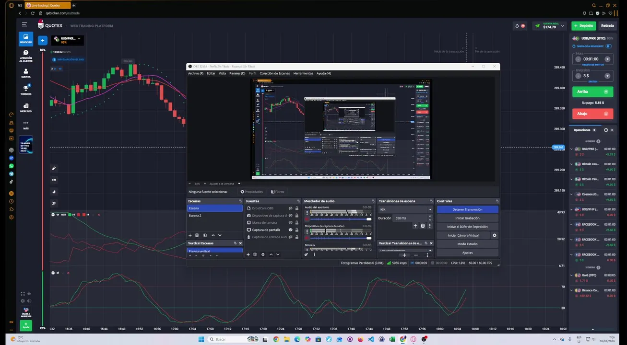Open the KIK transition type dropdown
This screenshot has width=627, height=345.
[x=405, y=209]
